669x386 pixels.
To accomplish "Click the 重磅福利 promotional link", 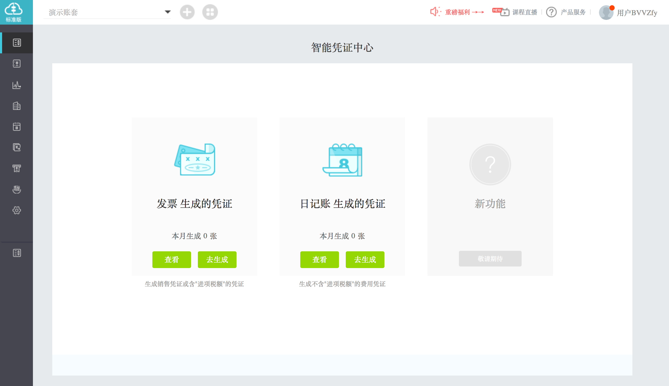I will click(x=458, y=12).
